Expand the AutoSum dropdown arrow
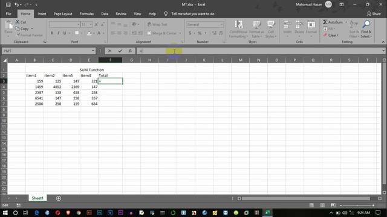The width and height of the screenshot is (387, 217). [346, 22]
